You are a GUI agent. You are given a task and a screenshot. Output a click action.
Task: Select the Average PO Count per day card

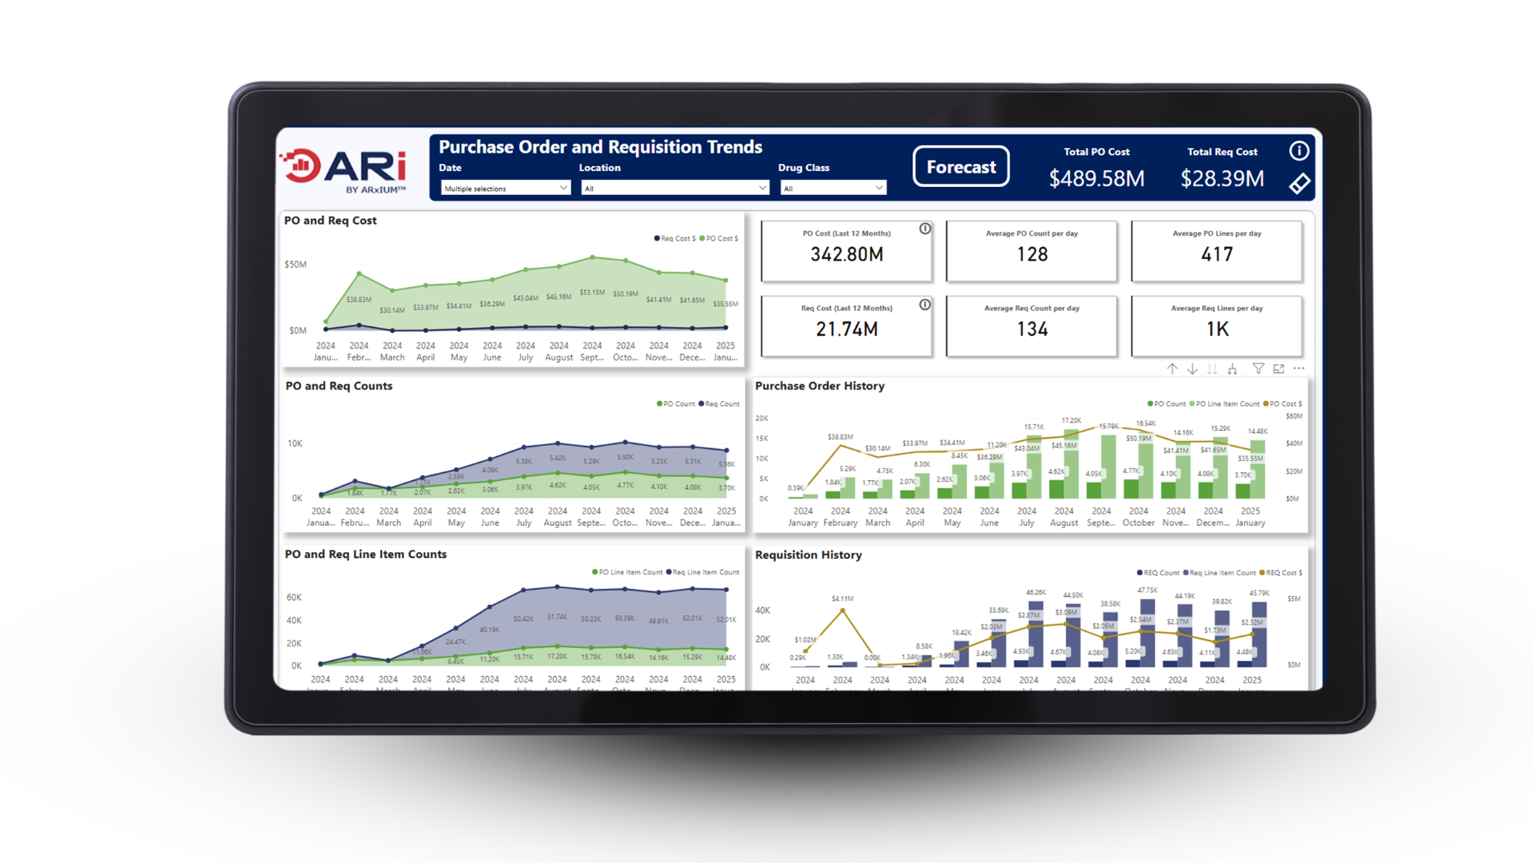1031,251
